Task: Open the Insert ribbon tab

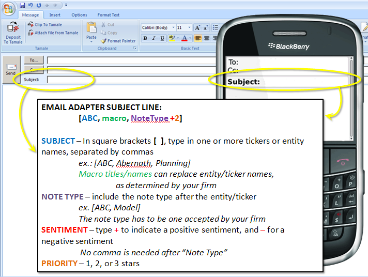Action: tap(55, 15)
